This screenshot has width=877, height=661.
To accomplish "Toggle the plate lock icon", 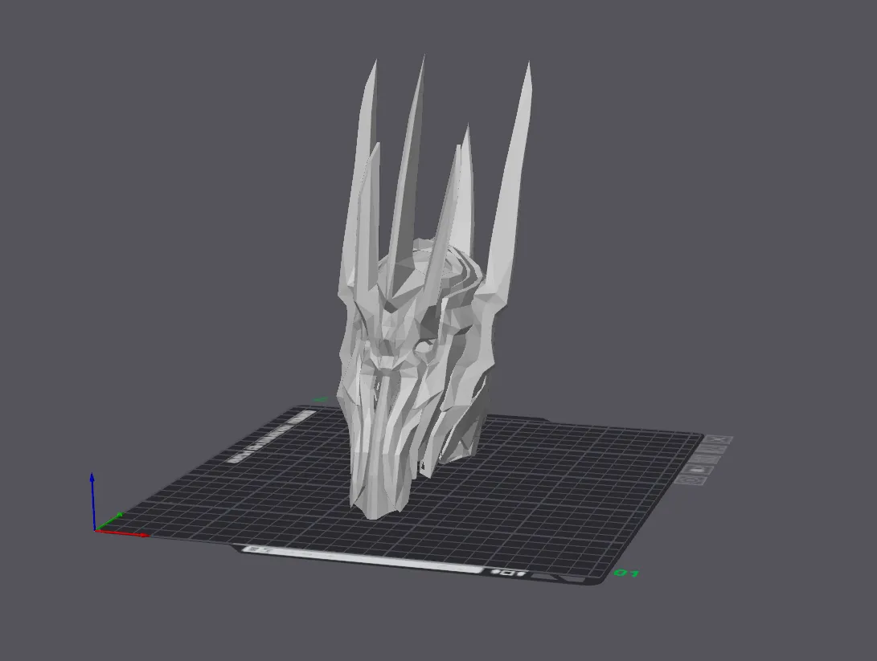I will point(698,469).
